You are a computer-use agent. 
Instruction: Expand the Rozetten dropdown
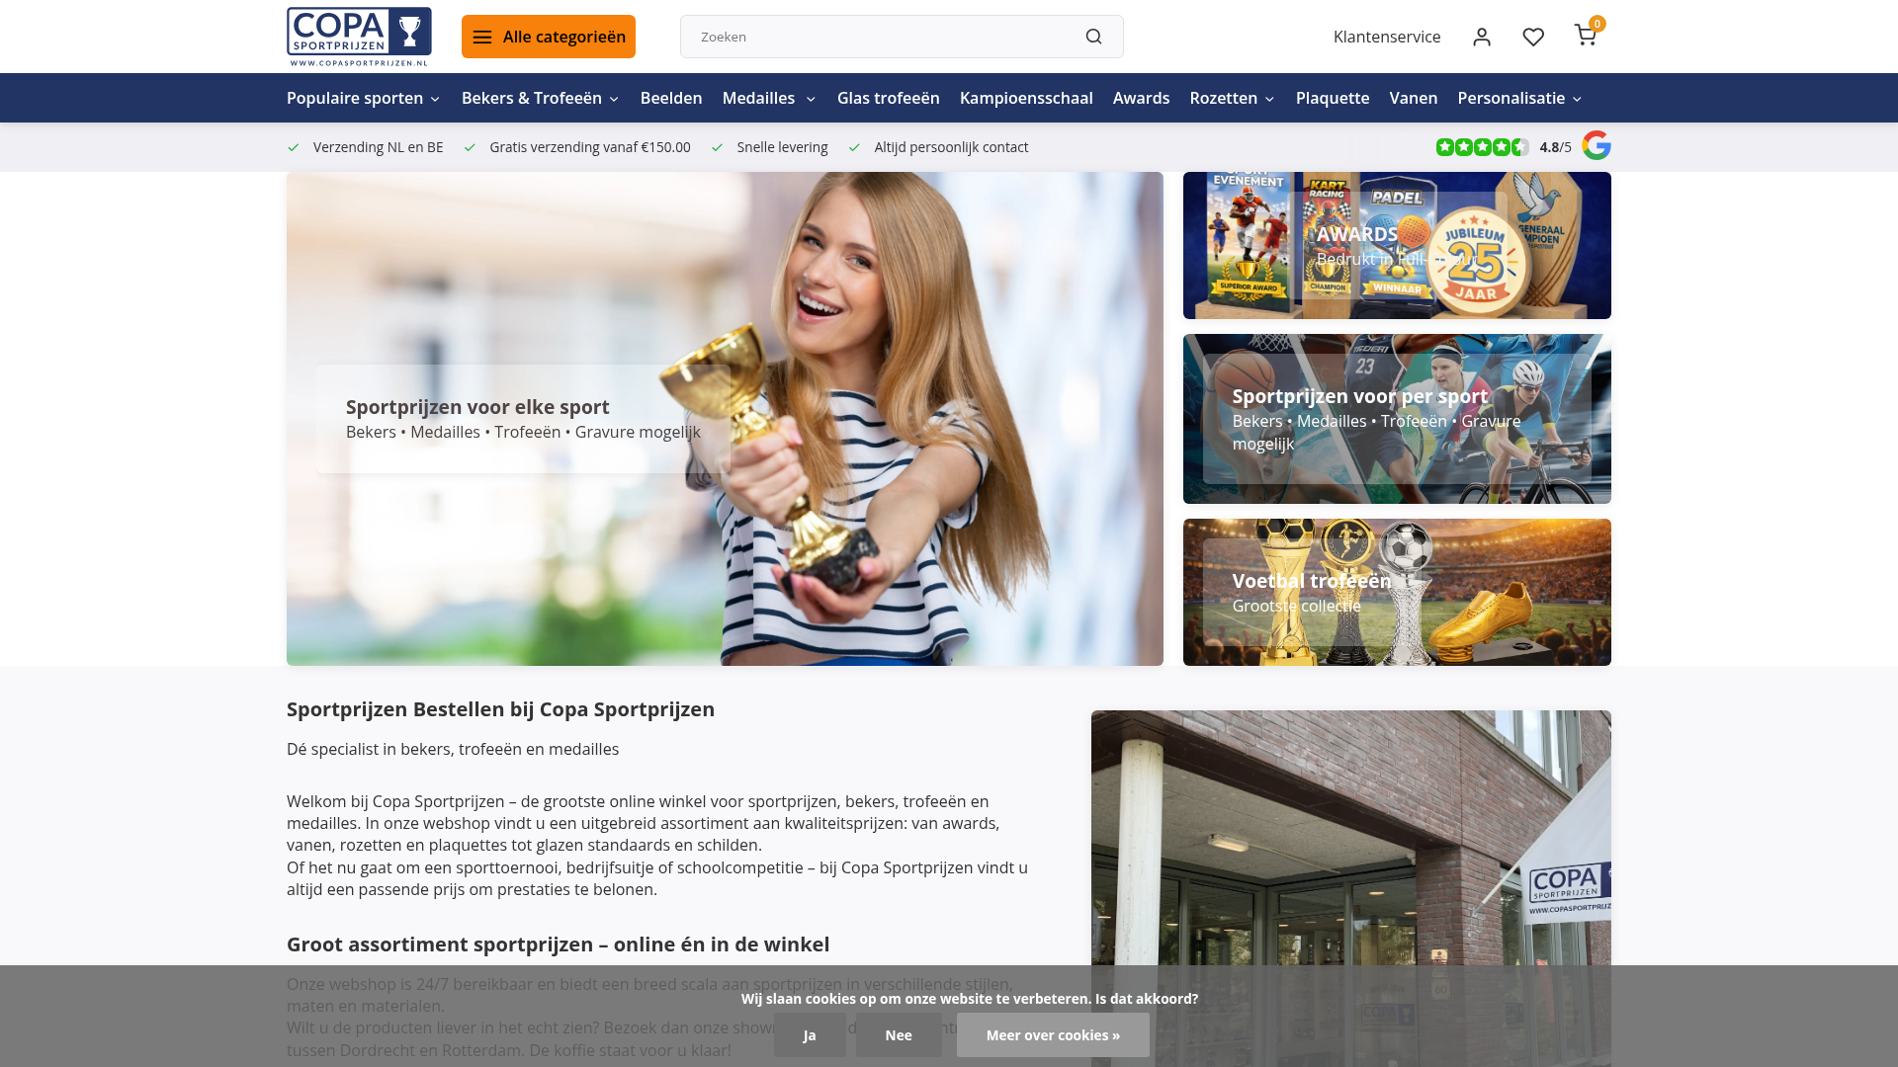pyautogui.click(x=1232, y=98)
